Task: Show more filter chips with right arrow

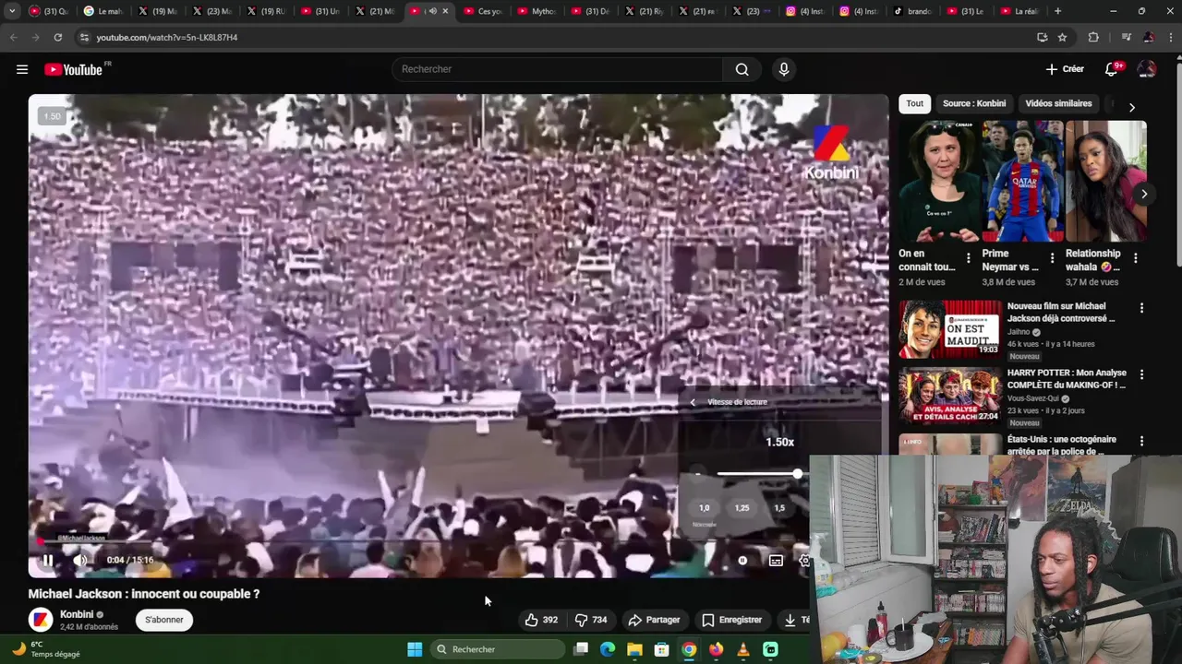Action: pyautogui.click(x=1132, y=107)
